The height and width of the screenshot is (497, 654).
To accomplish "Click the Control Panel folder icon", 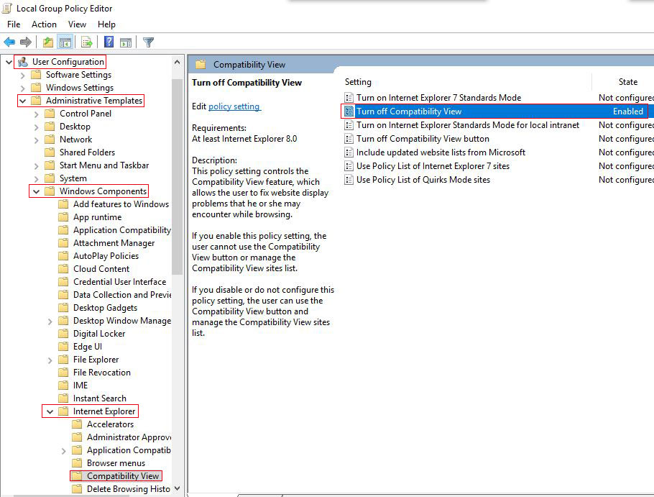I will (50, 114).
